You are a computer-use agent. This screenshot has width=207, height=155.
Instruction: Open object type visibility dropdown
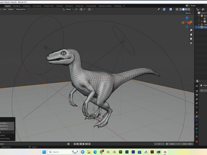160,9
